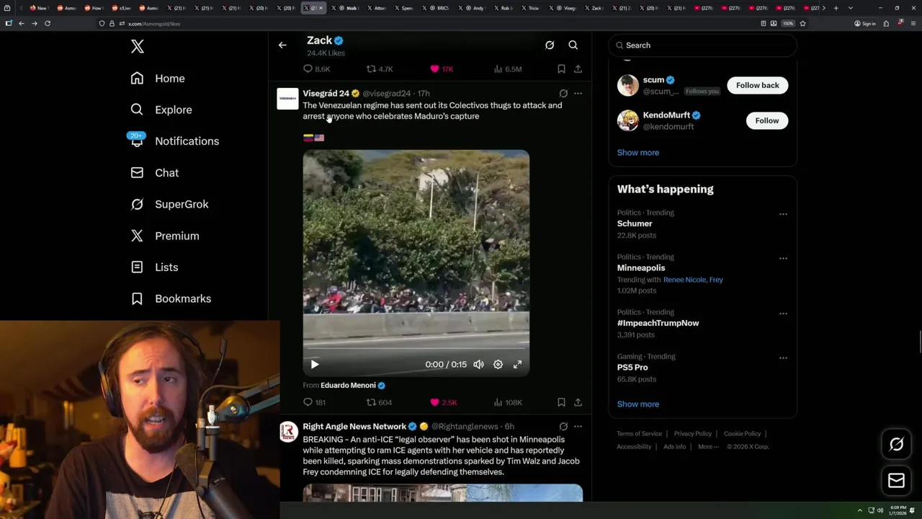Expand the More footer menu

(708, 447)
